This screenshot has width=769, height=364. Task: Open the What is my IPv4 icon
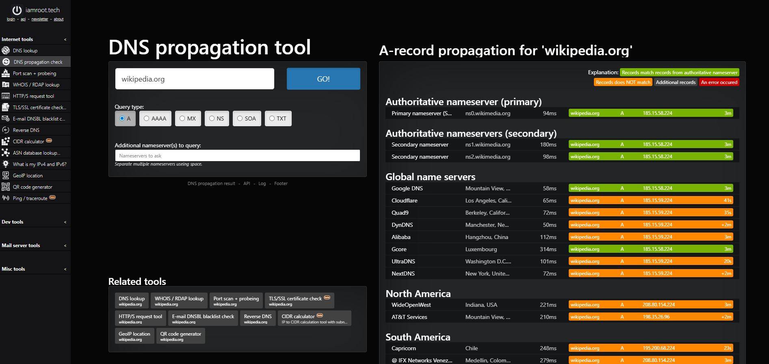pos(6,164)
